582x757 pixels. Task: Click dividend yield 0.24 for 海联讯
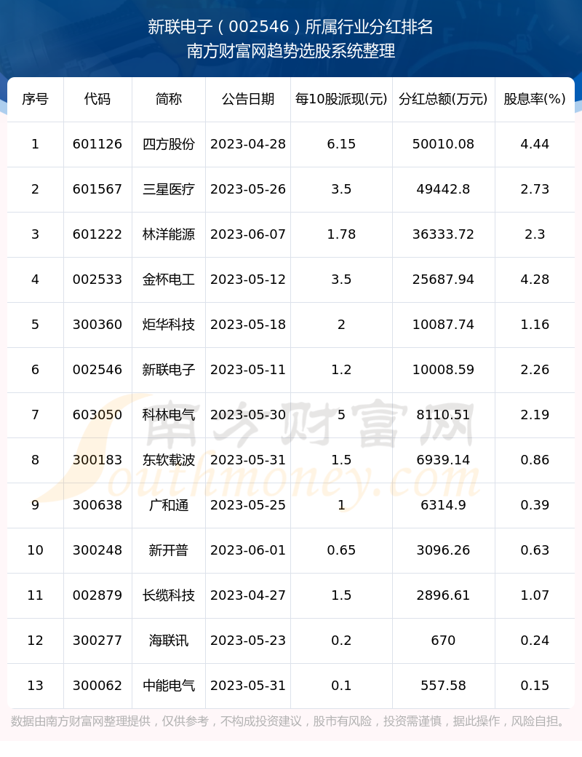click(x=535, y=641)
